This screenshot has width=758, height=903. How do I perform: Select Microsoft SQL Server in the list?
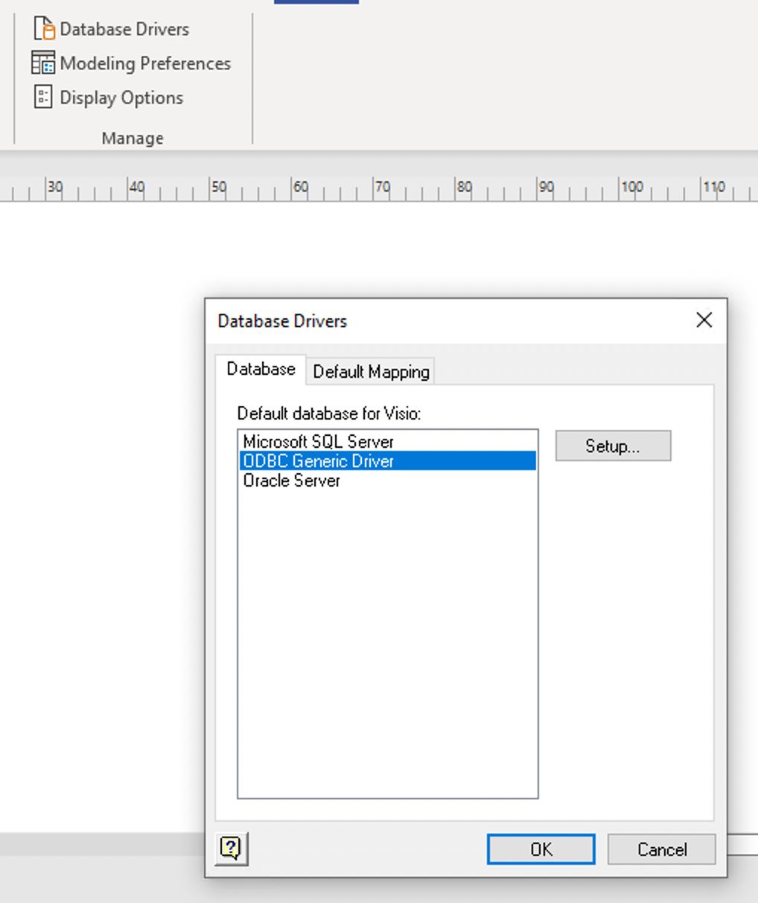(387, 442)
